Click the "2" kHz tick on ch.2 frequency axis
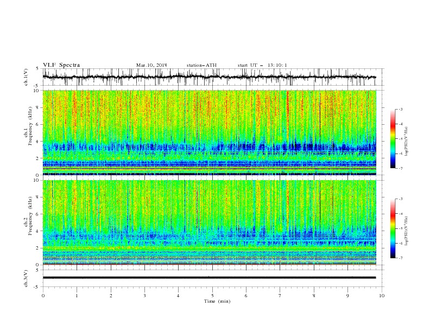Image resolution: width=430 pixels, height=332 pixels. click(38, 248)
